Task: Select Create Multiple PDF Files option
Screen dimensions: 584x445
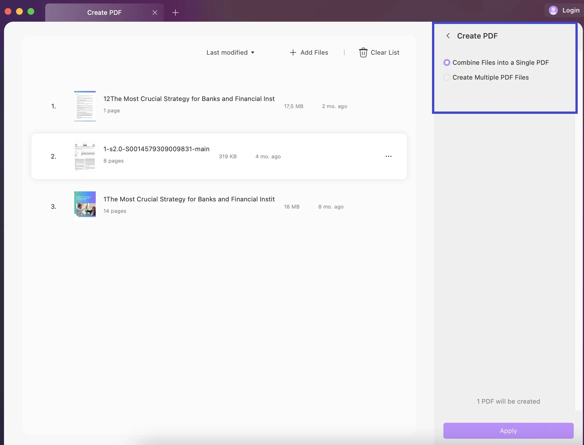Action: pos(446,77)
